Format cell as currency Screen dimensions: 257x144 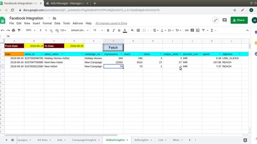[x=41, y=30]
